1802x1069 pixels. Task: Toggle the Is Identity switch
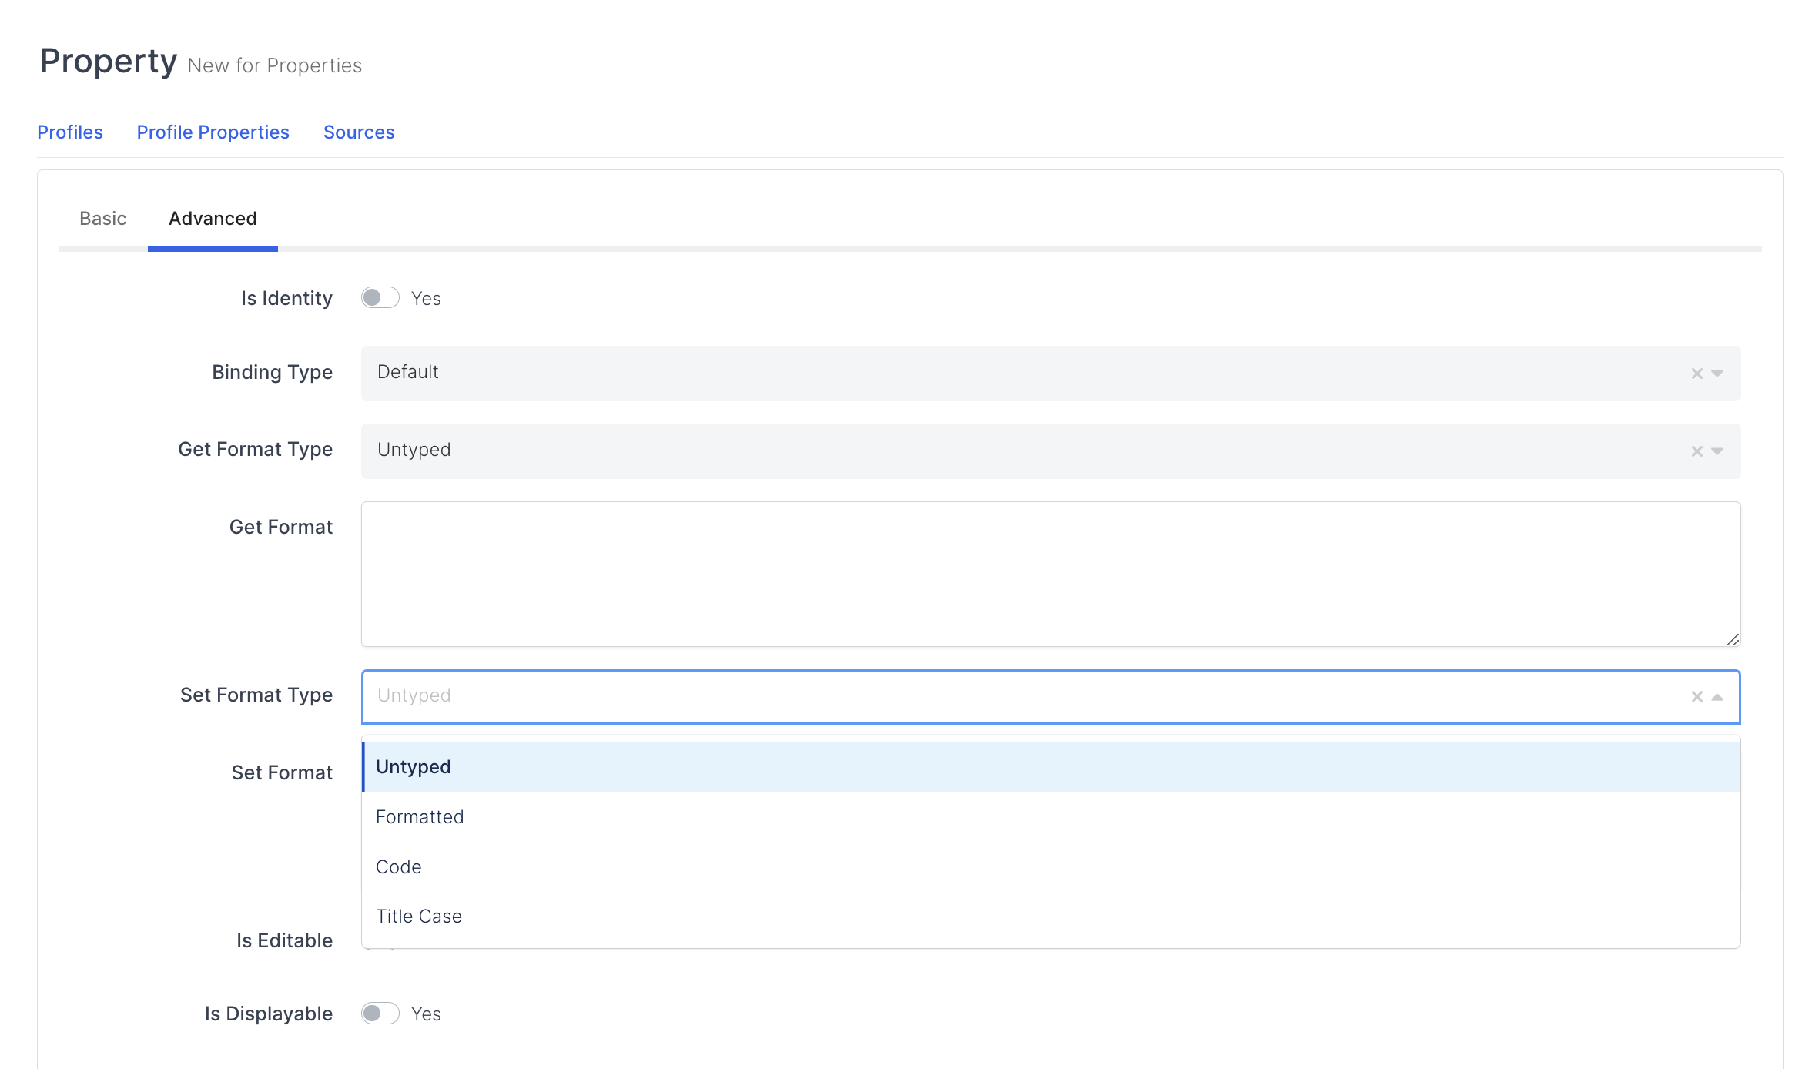click(x=380, y=298)
